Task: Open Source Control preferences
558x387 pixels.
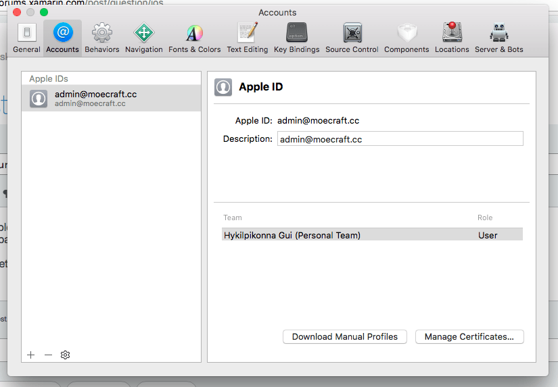Action: tap(352, 38)
